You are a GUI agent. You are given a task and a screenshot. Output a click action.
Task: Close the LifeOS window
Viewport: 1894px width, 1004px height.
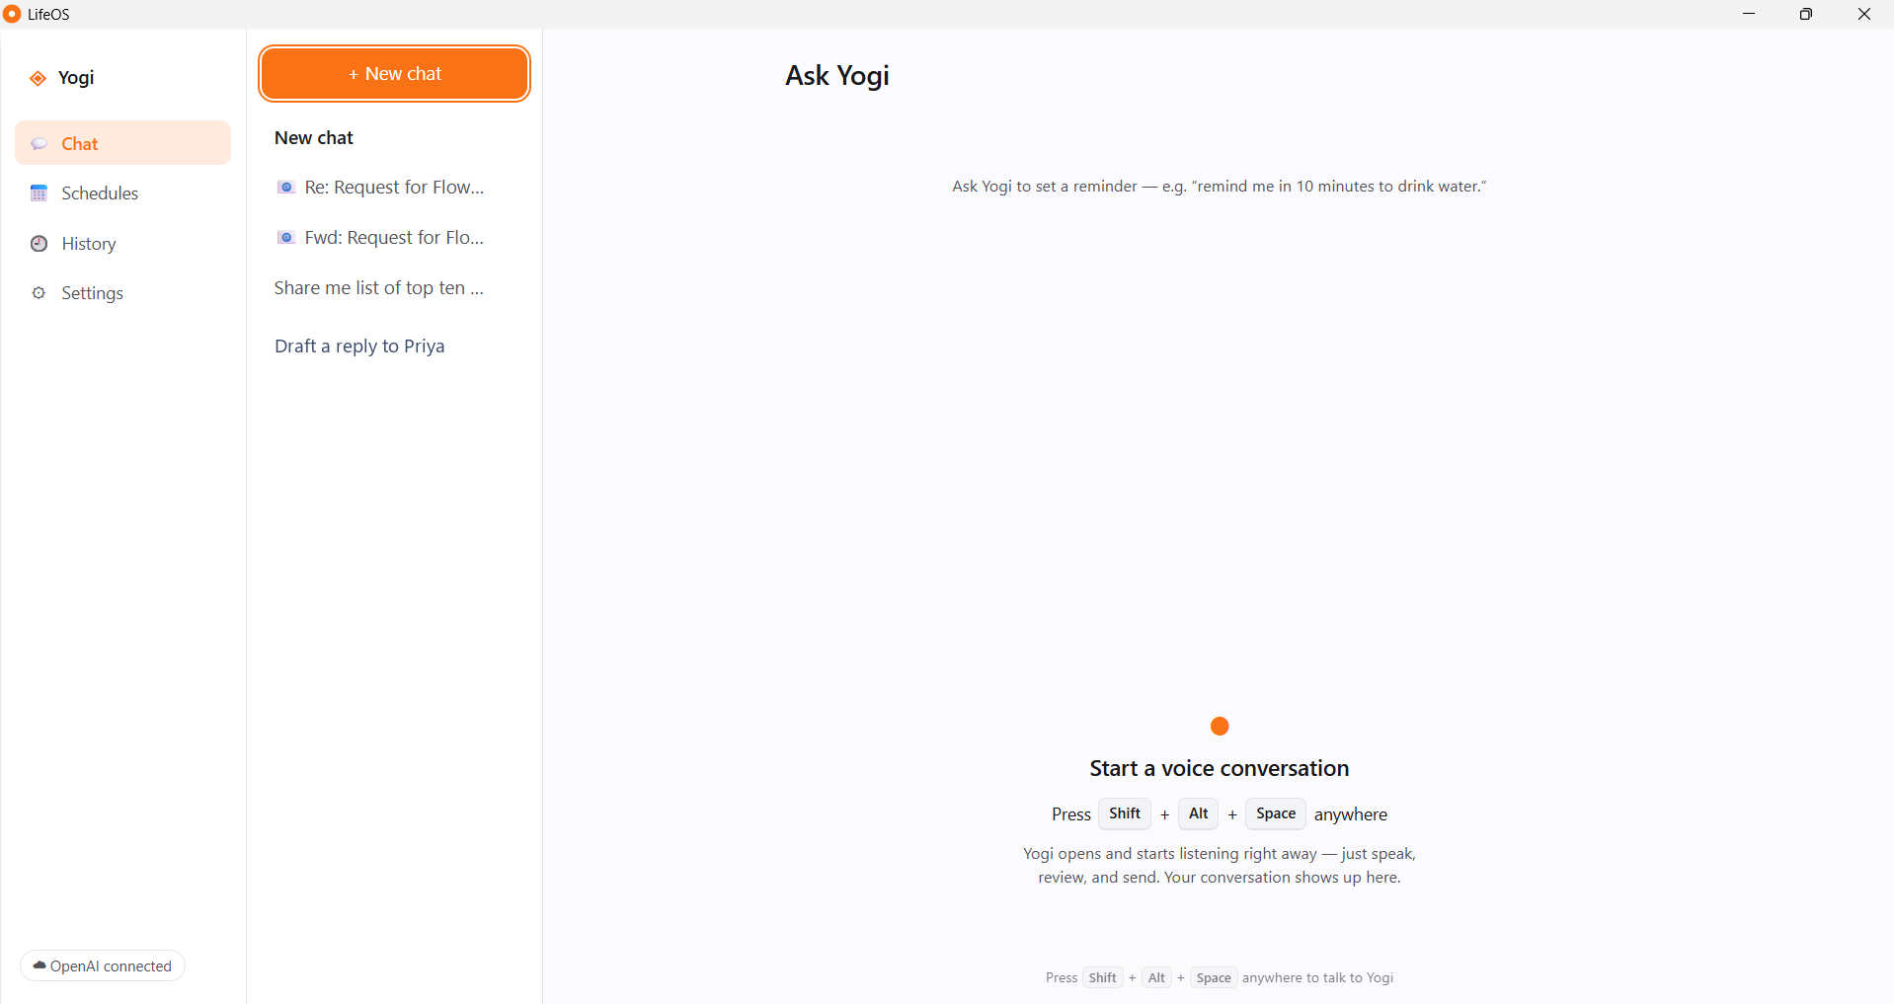(1864, 14)
